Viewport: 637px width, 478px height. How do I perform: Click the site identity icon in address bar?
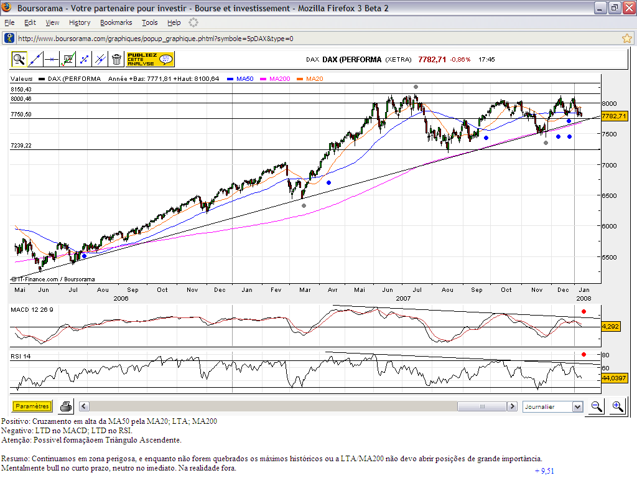pyautogui.click(x=9, y=38)
